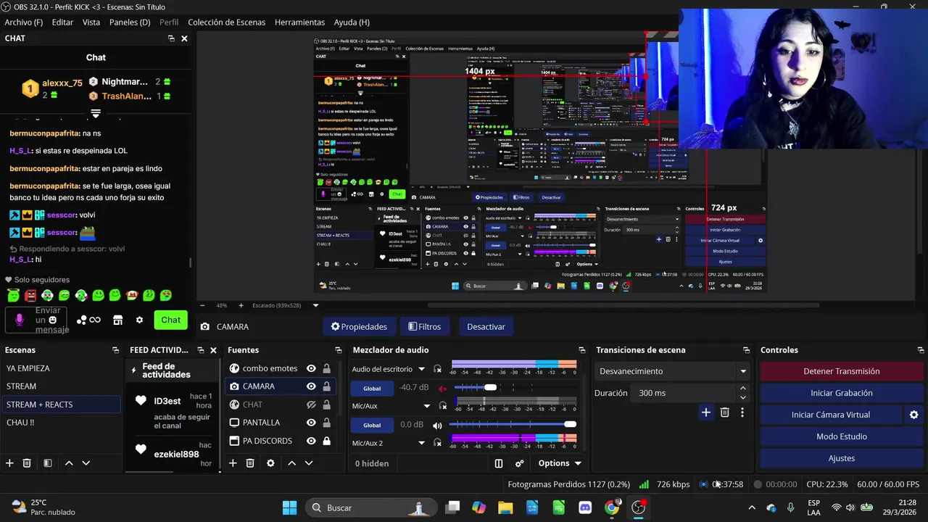
Task: Undock the Mezclador de audio panel
Action: (581, 350)
